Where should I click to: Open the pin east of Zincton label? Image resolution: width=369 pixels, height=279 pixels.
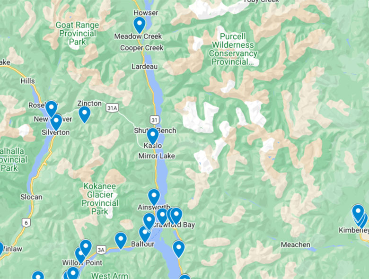[85, 114]
